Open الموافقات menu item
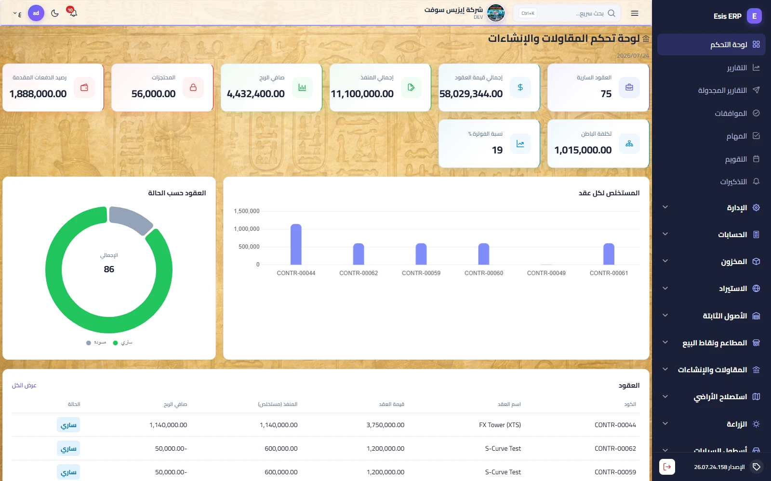Image resolution: width=771 pixels, height=481 pixels. [x=711, y=113]
